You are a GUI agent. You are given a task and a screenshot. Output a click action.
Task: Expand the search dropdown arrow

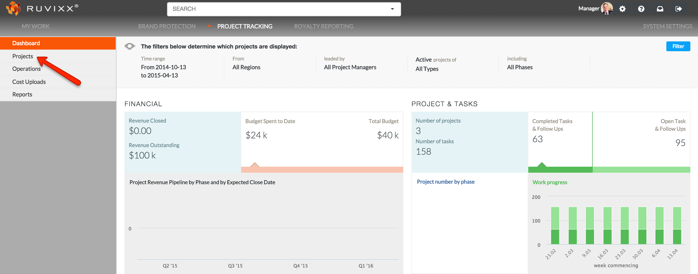(x=392, y=9)
